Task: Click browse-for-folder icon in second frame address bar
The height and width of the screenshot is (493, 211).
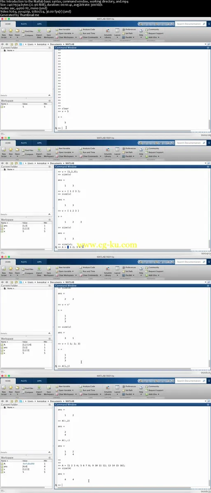Action: pyautogui.click(x=16, y=164)
